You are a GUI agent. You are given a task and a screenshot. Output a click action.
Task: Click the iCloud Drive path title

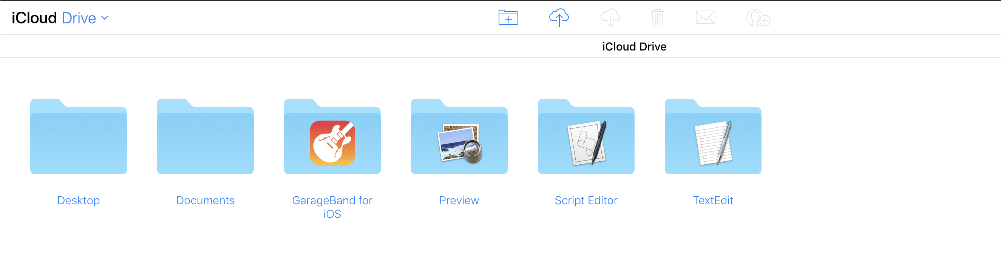tap(634, 46)
